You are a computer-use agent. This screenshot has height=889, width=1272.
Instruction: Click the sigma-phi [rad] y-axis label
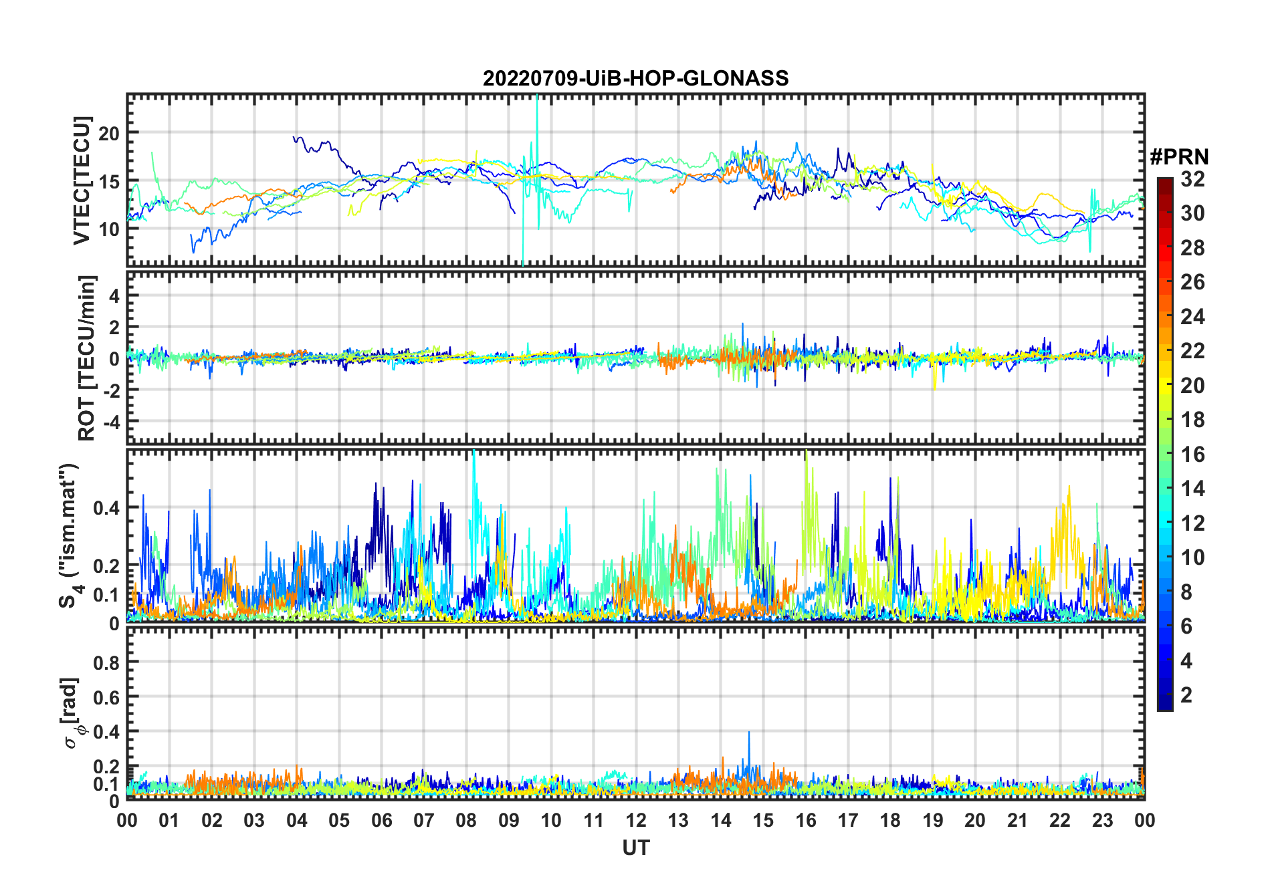point(72,713)
